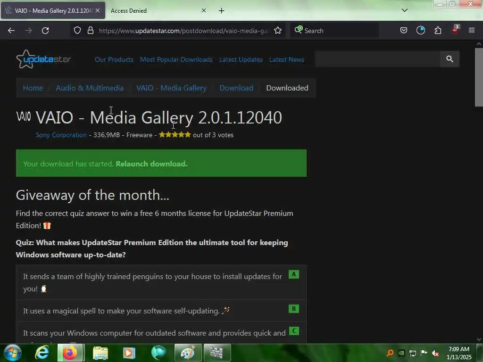
Task: Click the scrollbar down arrow
Action: pyautogui.click(x=479, y=339)
